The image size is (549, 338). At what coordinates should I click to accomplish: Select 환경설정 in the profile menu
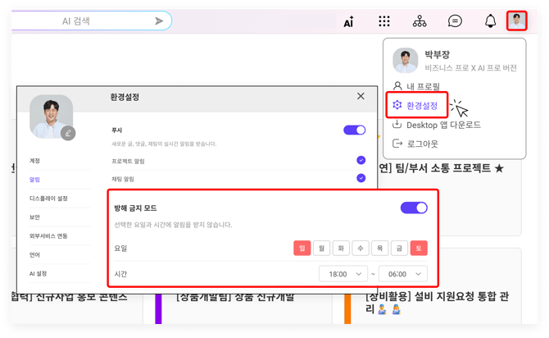pos(422,105)
